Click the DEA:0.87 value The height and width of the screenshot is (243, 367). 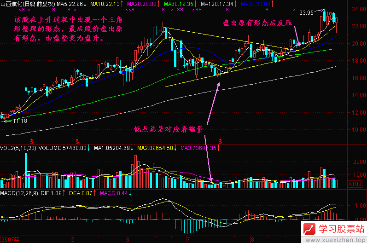(81, 193)
